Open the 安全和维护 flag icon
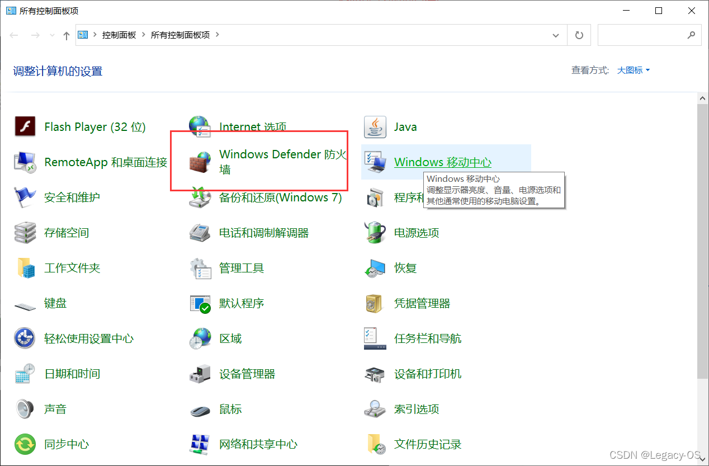Viewport: 709px width, 466px height. point(25,197)
